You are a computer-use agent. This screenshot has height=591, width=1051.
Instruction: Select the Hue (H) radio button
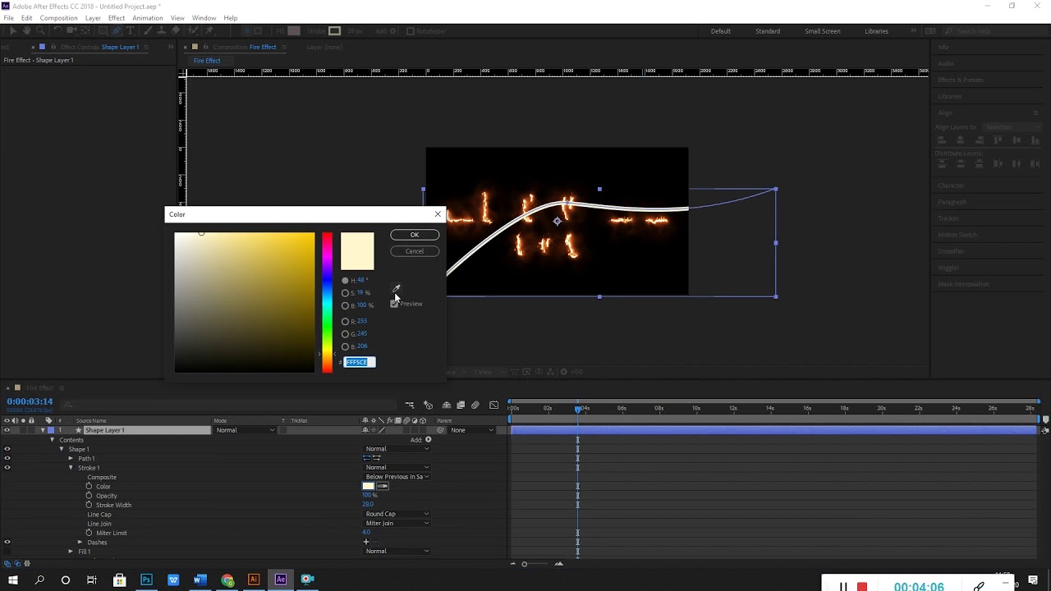click(x=345, y=281)
